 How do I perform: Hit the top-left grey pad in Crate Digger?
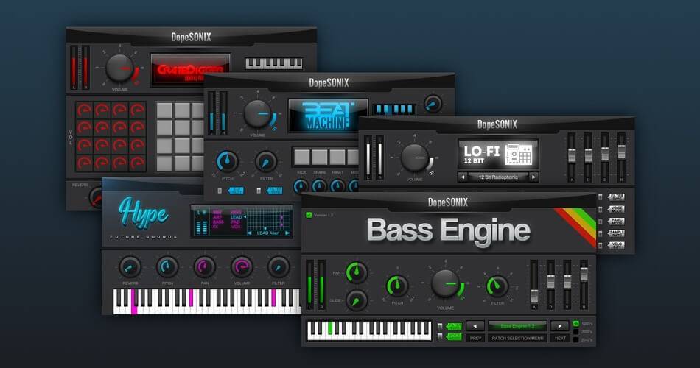pyautogui.click(x=164, y=110)
